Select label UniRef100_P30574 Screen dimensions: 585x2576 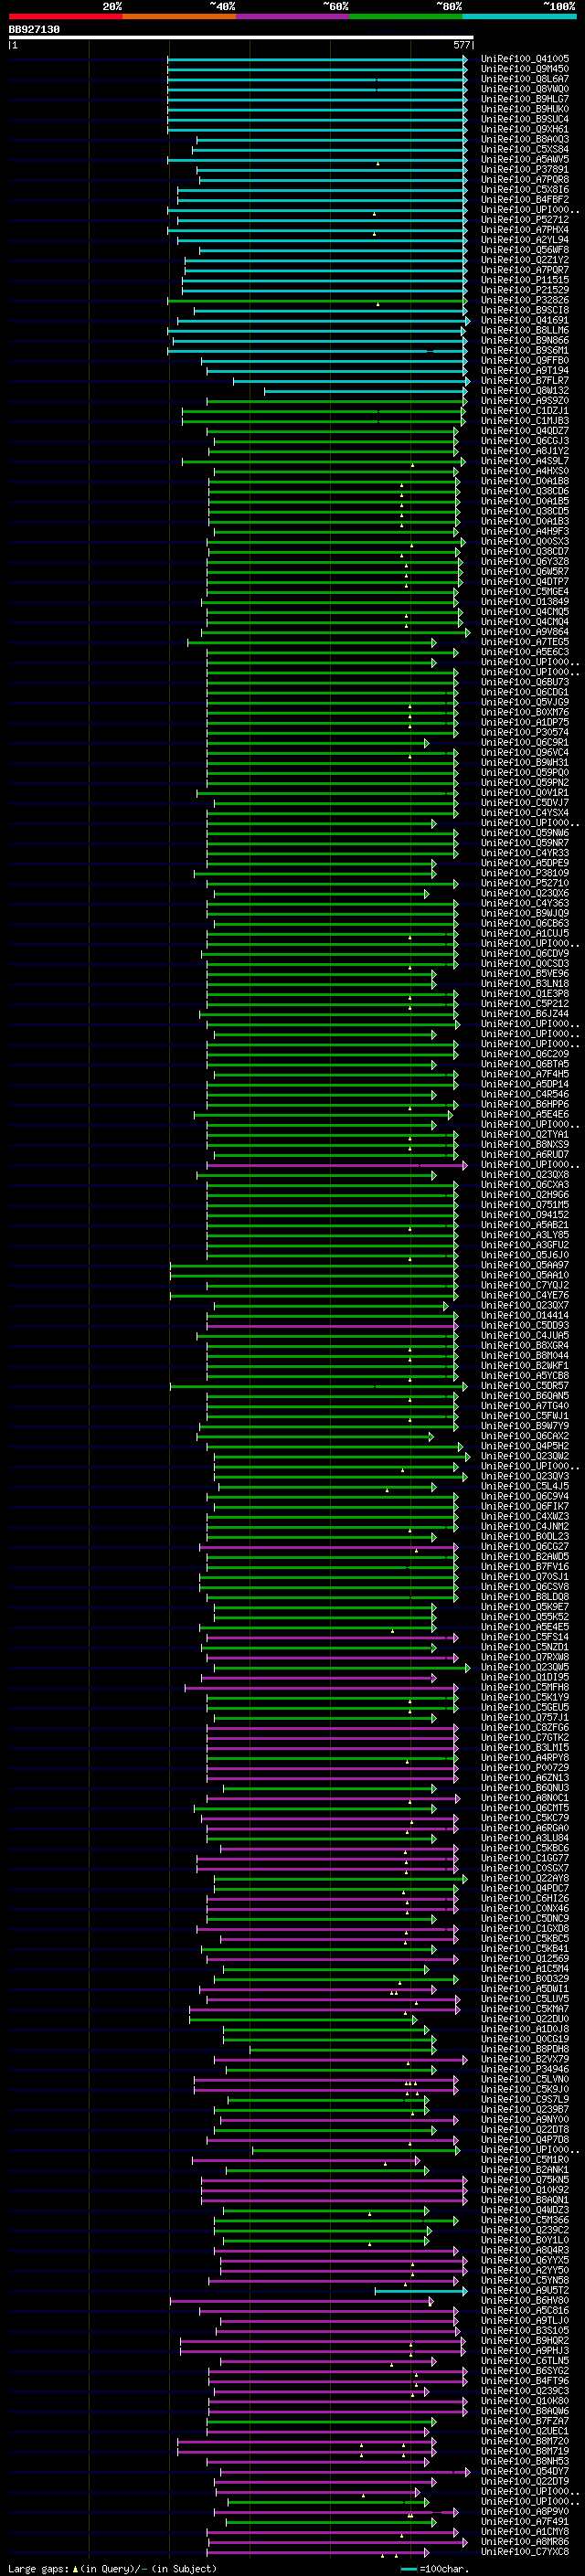pyautogui.click(x=525, y=732)
